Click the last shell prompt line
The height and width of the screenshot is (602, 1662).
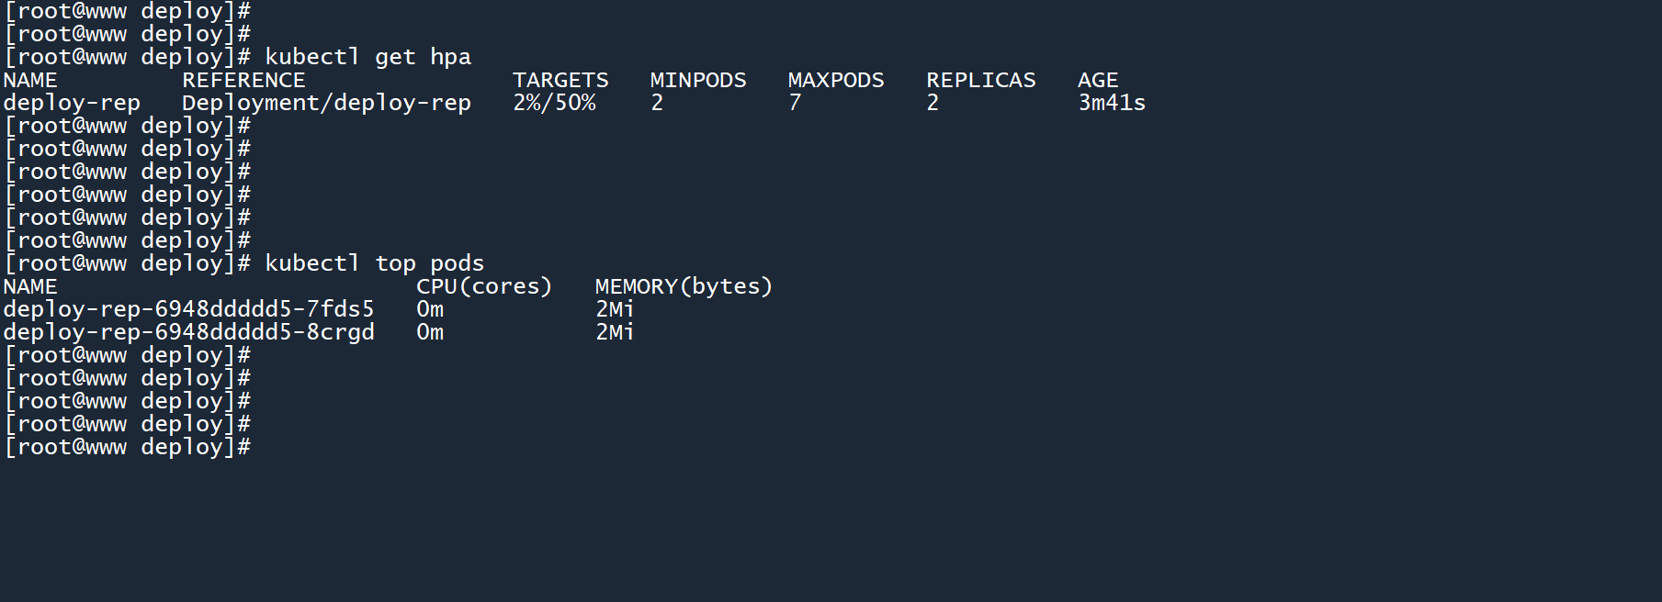click(x=127, y=447)
